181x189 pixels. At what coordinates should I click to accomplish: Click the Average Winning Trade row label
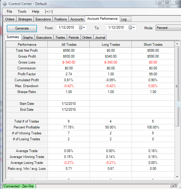[x=27, y=157]
